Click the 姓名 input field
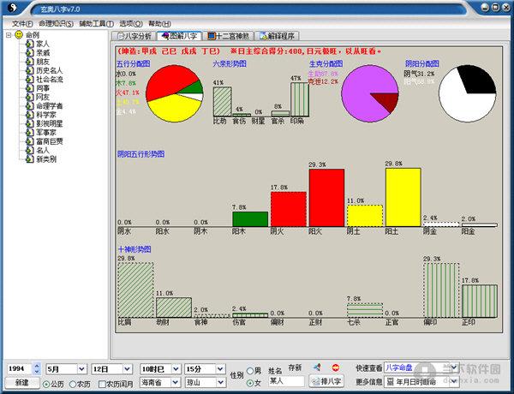Viewport: 514px width, 394px height. pyautogui.click(x=286, y=381)
